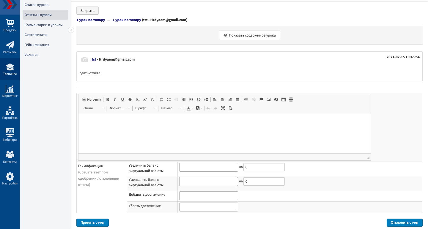Toggle strikethrough text formatting
This screenshot has height=229, width=428.
pyautogui.click(x=130, y=100)
